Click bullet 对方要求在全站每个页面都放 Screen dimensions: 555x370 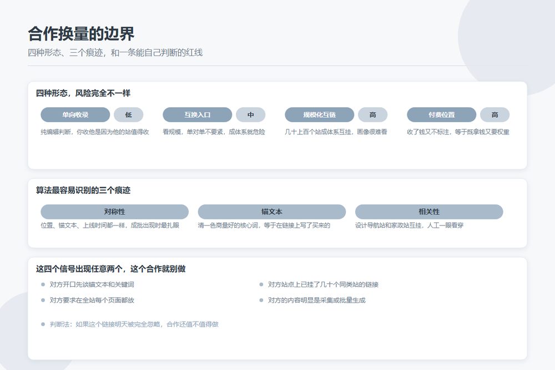92,300
